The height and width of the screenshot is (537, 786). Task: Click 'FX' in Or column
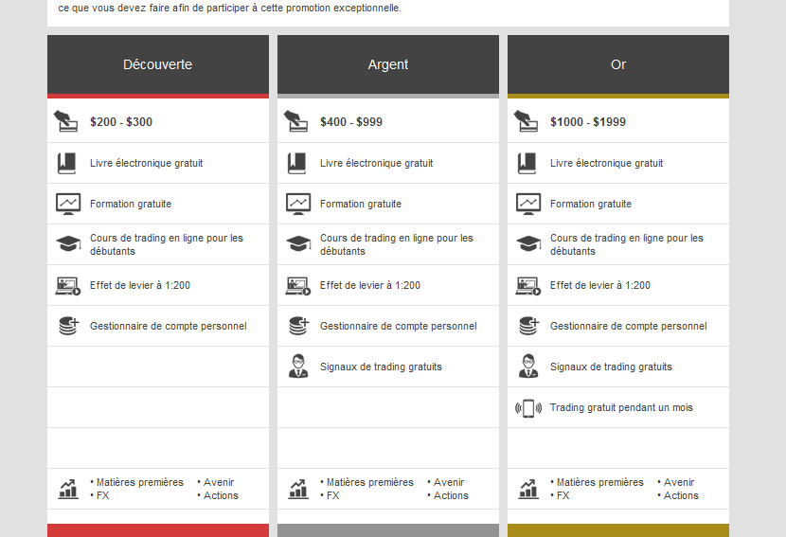[563, 495]
